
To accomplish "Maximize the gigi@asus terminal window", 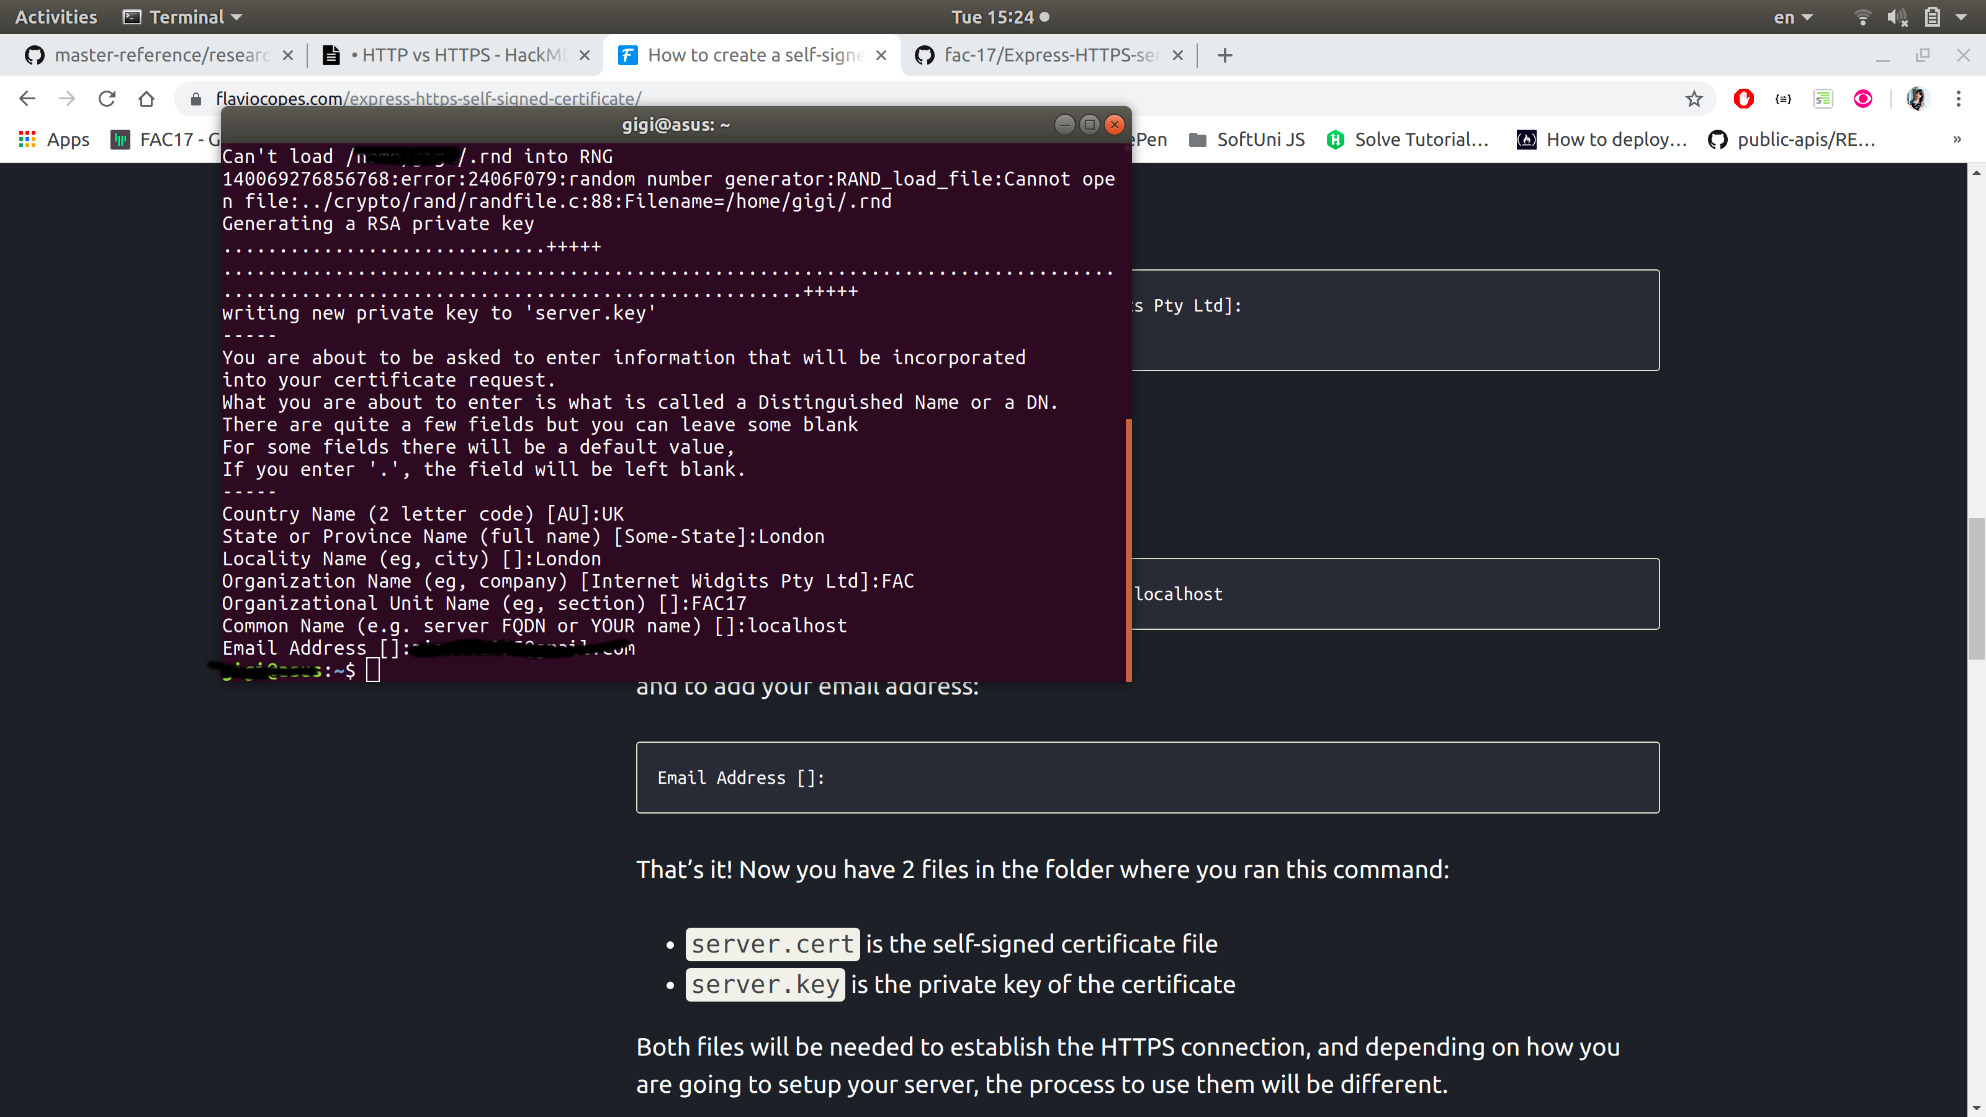I will pyautogui.click(x=1089, y=125).
